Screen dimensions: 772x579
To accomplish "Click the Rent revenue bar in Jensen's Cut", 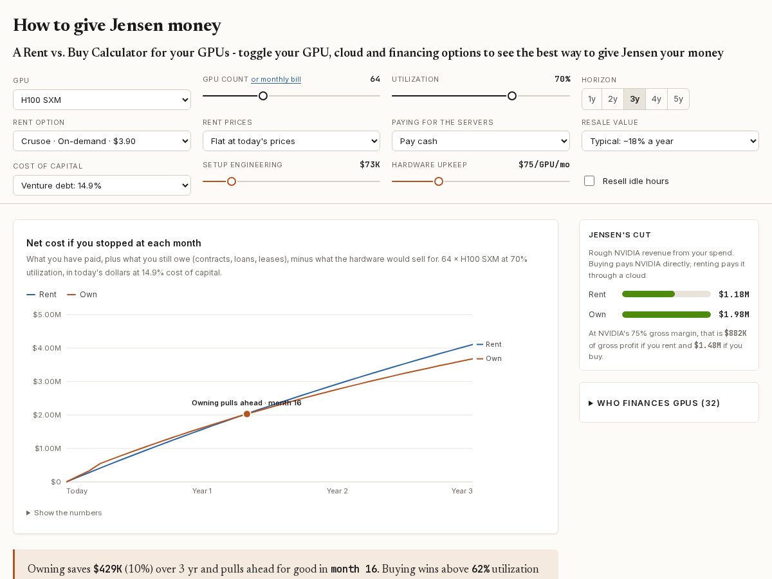I will (x=666, y=294).
